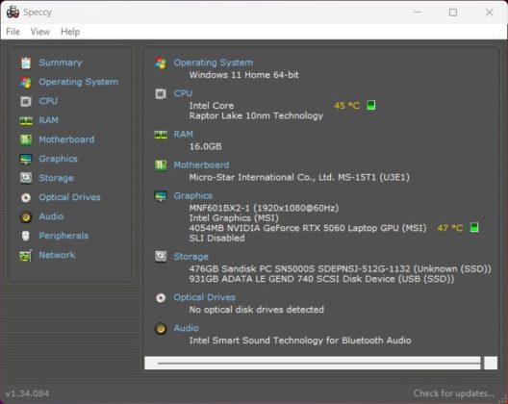Click the NVIDIA GeForce RTX 5060 line
This screenshot has width=508, height=404.
(308, 228)
